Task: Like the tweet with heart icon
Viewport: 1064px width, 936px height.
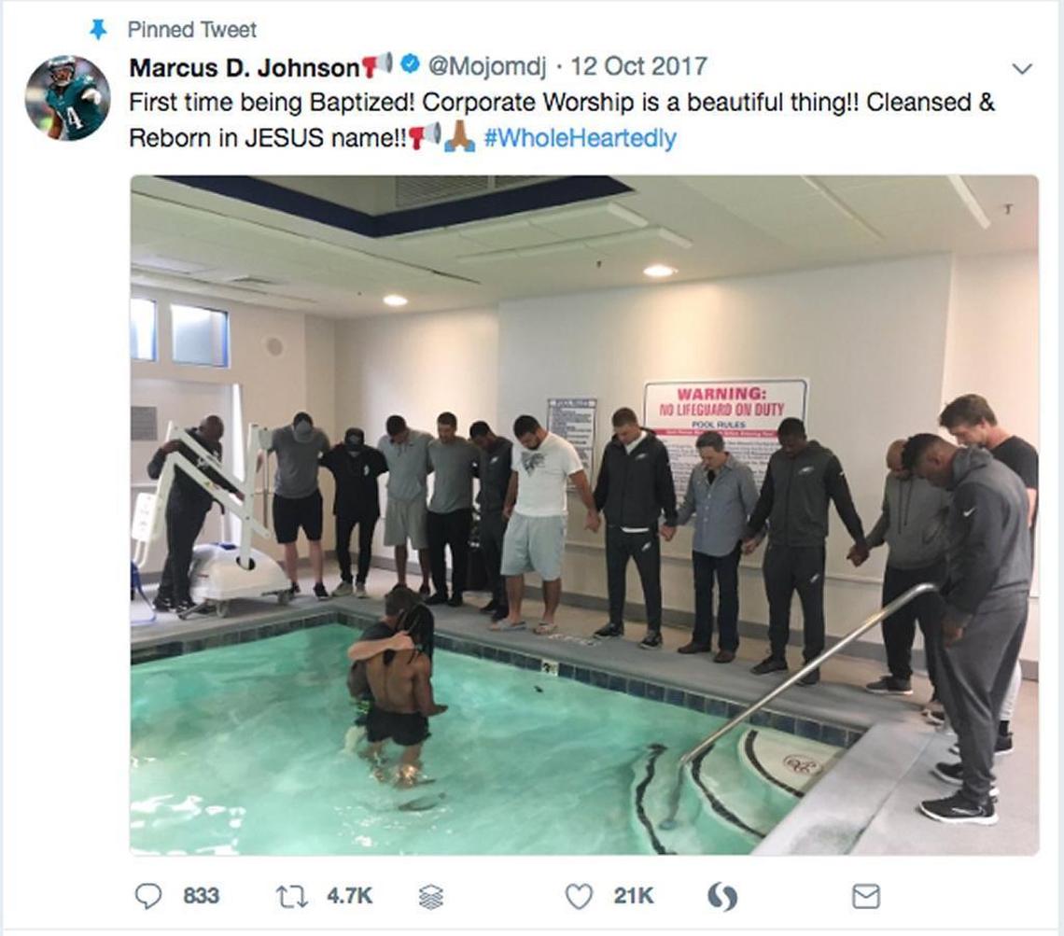Action: 579,897
